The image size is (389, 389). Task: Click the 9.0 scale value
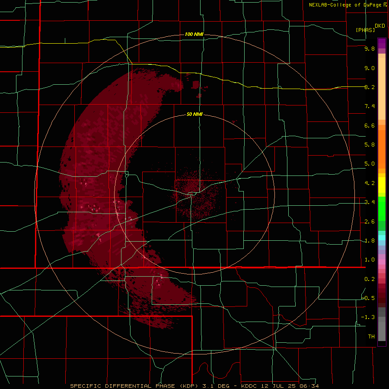370,68
